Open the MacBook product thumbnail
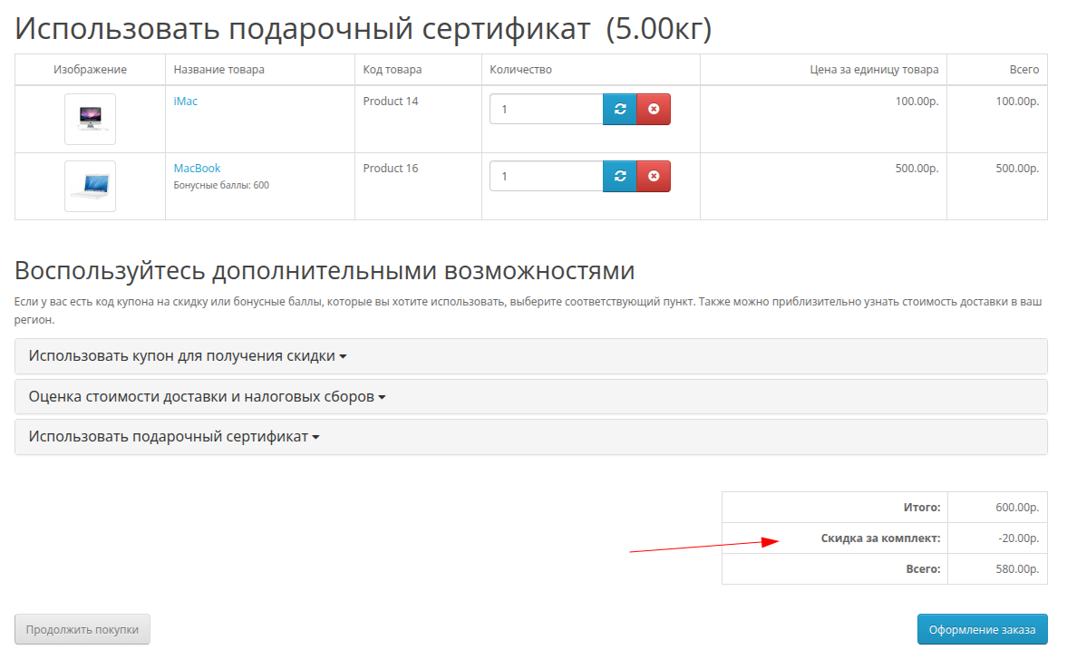 90,186
